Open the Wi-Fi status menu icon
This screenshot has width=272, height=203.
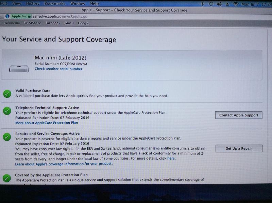235,4
